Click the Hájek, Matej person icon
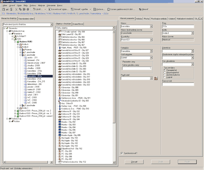This screenshot has width=204, height=170. [60, 47]
